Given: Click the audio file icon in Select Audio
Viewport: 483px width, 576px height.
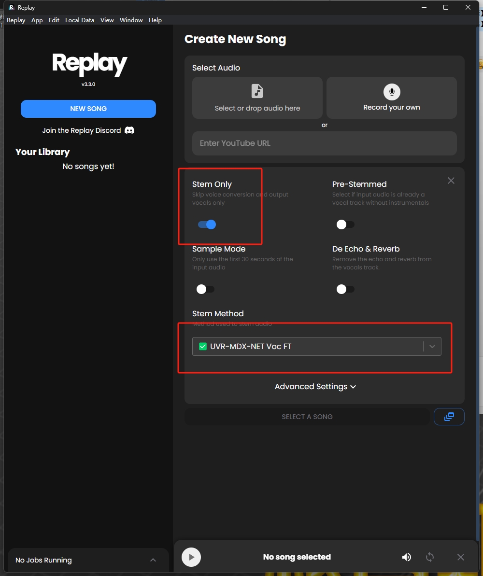Looking at the screenshot, I should pos(257,91).
